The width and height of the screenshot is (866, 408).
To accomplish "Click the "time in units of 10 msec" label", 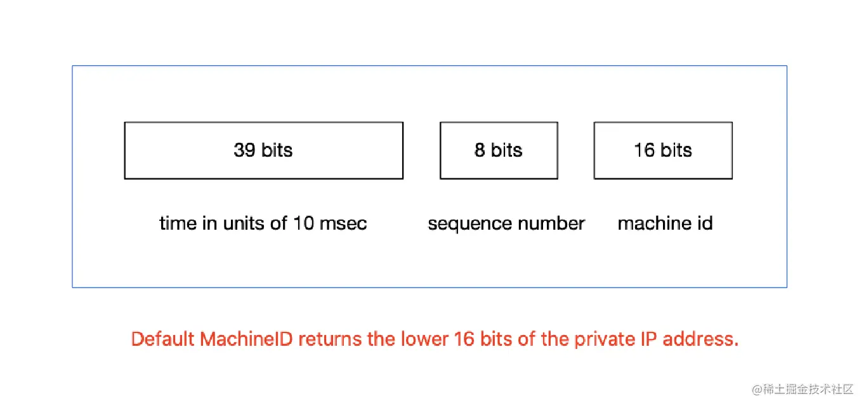I will pos(263,223).
